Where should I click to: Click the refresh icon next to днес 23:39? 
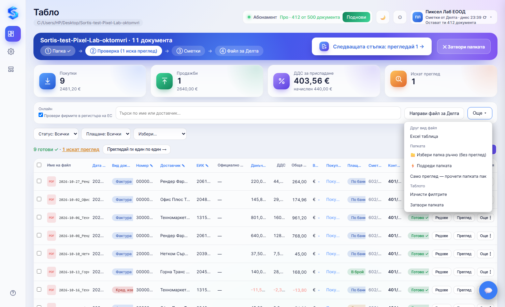(485, 17)
